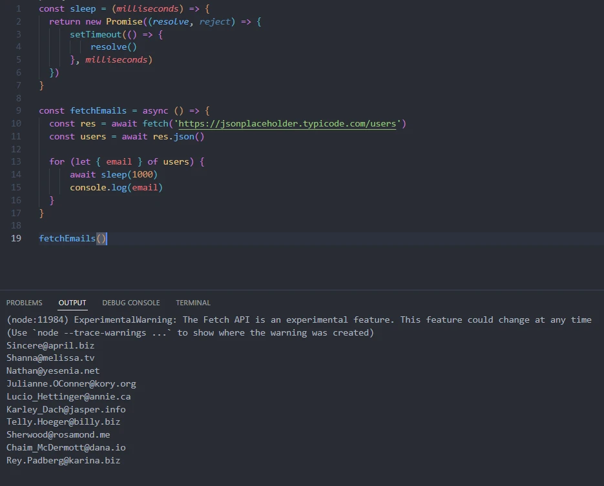Switch to the PROBLEMS tab
This screenshot has height=486, width=604.
[x=24, y=303]
